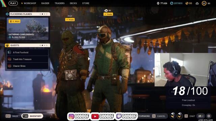Click the Crossplay: On setting

click(188, 105)
